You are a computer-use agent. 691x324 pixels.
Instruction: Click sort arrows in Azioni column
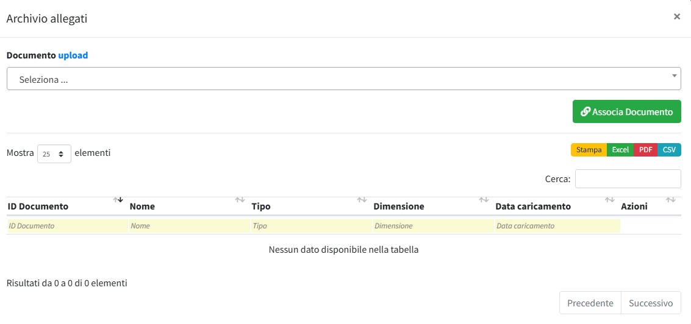tap(671, 200)
